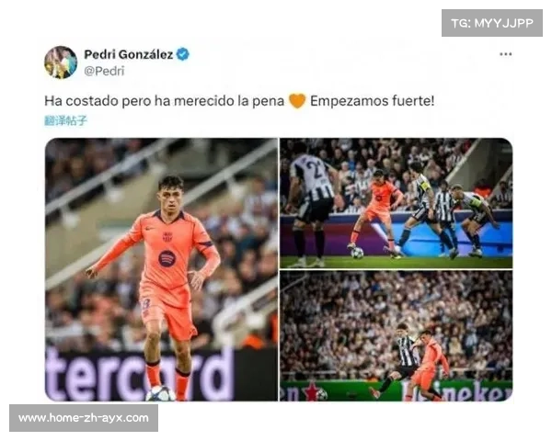Click the Mastercard banner in the left photo
This screenshot has width=552, height=441.
tap(140, 374)
